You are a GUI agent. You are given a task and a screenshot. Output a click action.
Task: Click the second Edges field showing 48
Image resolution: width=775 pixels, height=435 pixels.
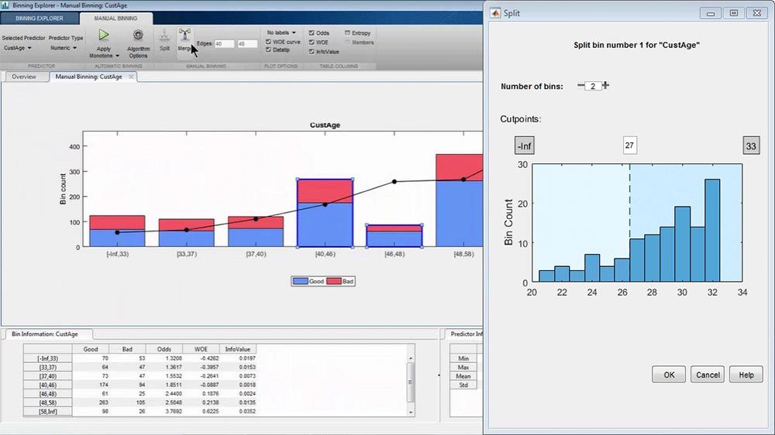pos(246,43)
